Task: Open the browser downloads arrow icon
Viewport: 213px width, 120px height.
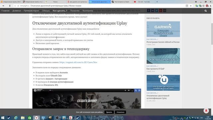Action: click(x=211, y=6)
